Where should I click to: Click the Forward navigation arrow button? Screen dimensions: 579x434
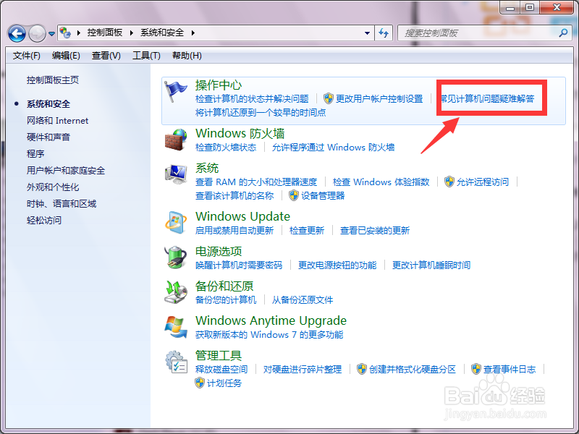(38, 33)
